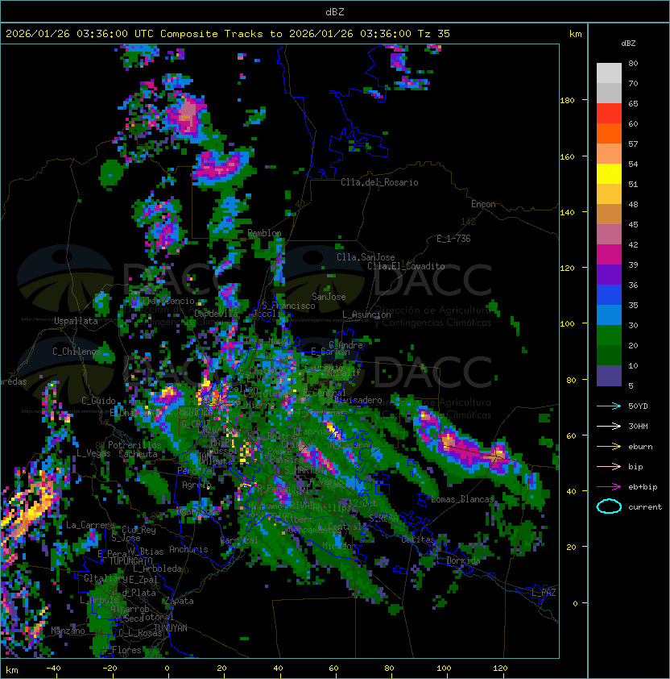The height and width of the screenshot is (679, 670).
Task: Click the 'current' legend label
Action: [645, 507]
